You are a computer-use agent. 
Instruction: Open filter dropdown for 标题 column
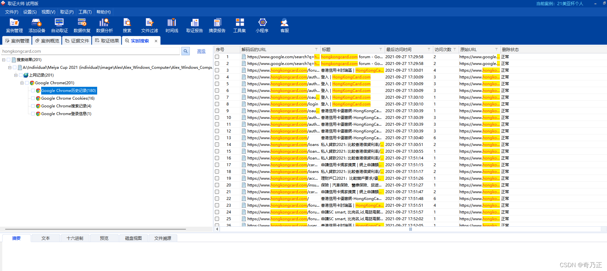[381, 49]
